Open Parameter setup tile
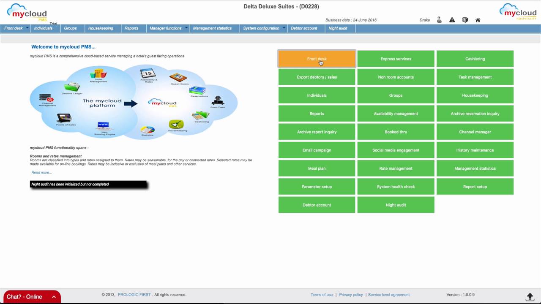The height and width of the screenshot is (304, 541). click(x=317, y=187)
